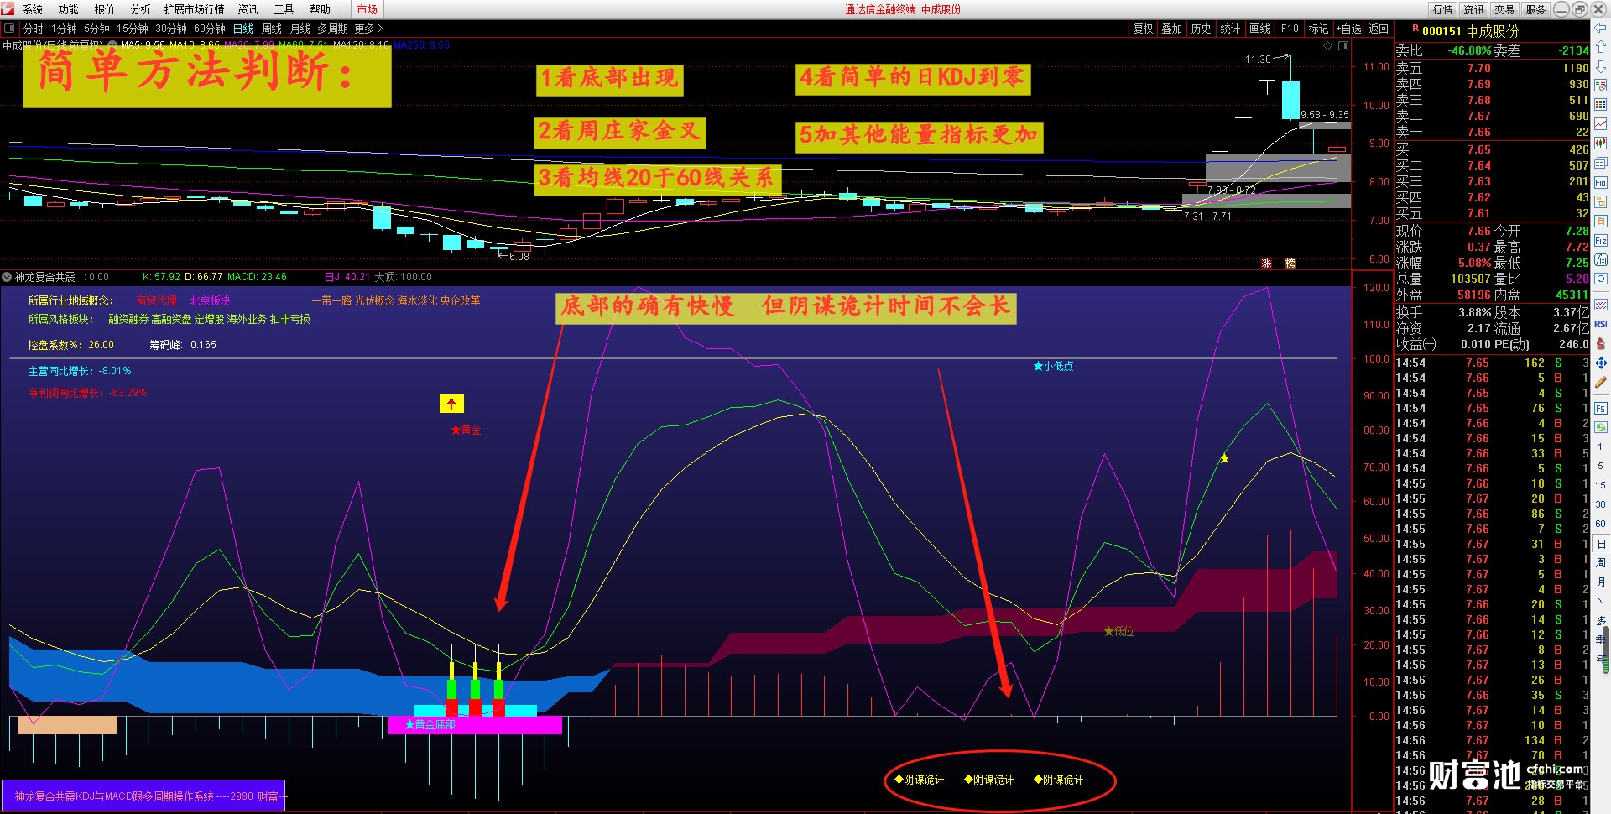Click the up arrow icon in right sidebar
1611x814 pixels.
coord(1601,46)
